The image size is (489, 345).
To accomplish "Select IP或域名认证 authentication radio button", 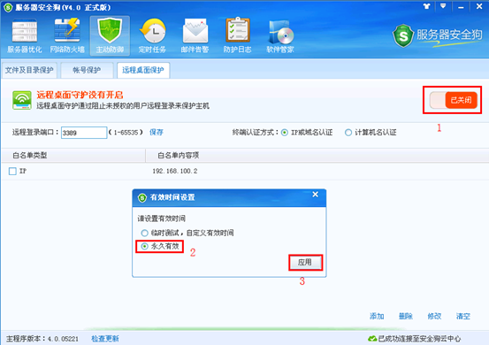I will pyautogui.click(x=285, y=133).
